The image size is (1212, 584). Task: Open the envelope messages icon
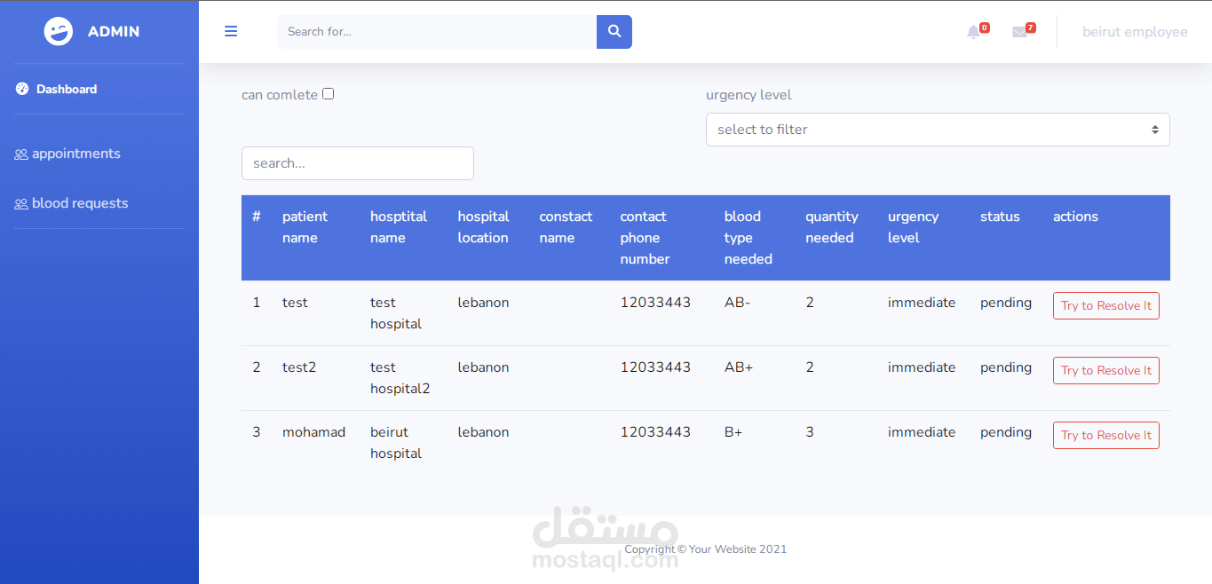pyautogui.click(x=1019, y=32)
